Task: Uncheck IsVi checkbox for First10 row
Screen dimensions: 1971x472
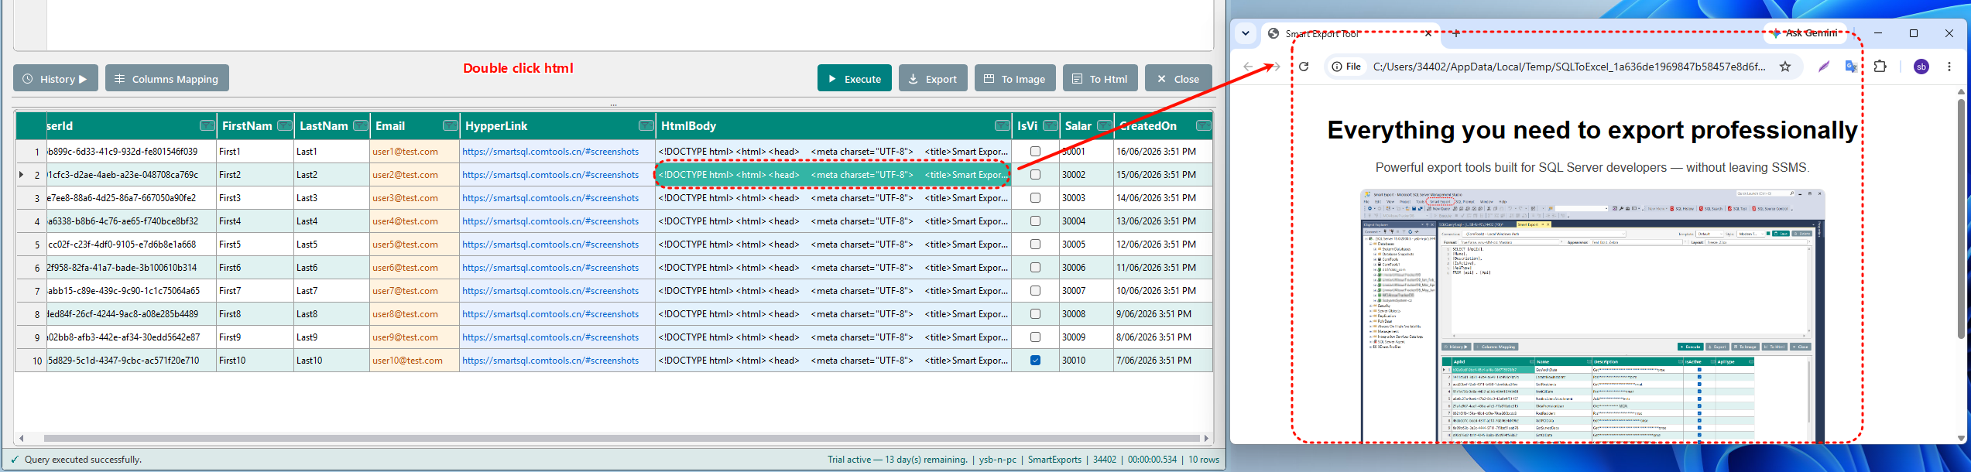Action: [1035, 361]
